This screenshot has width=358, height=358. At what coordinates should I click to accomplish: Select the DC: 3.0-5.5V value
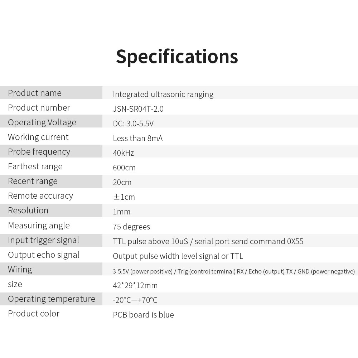[133, 124]
